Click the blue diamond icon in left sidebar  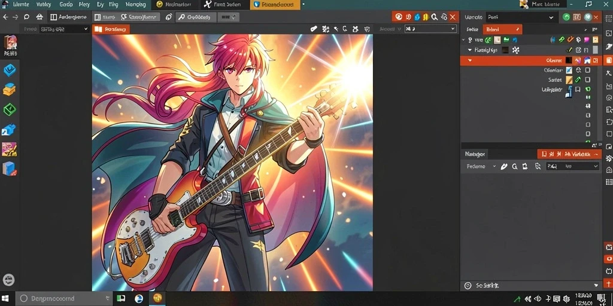(x=10, y=71)
